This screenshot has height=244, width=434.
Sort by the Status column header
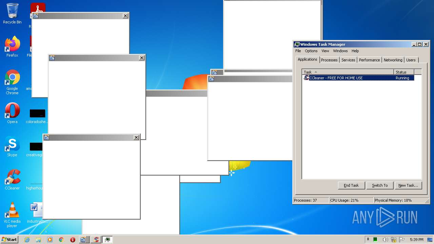tap(404, 72)
